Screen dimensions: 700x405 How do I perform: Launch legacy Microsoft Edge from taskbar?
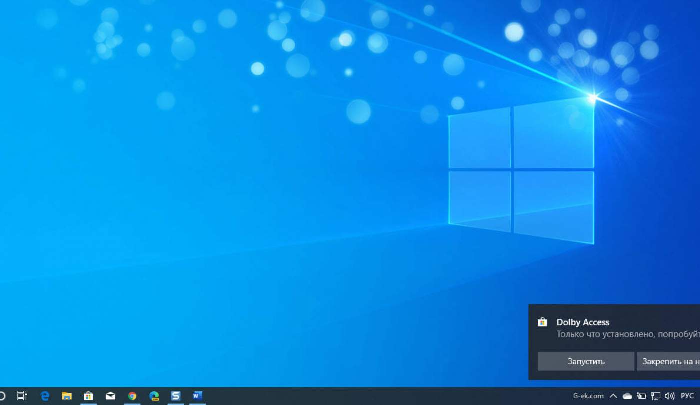pyautogui.click(x=45, y=396)
